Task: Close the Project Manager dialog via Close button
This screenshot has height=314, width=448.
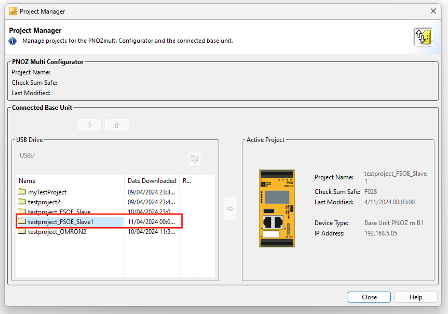Action: [369, 297]
